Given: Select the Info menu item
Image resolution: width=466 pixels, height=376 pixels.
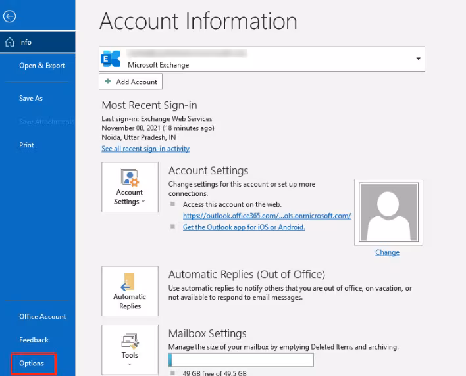Looking at the screenshot, I should (38, 42).
